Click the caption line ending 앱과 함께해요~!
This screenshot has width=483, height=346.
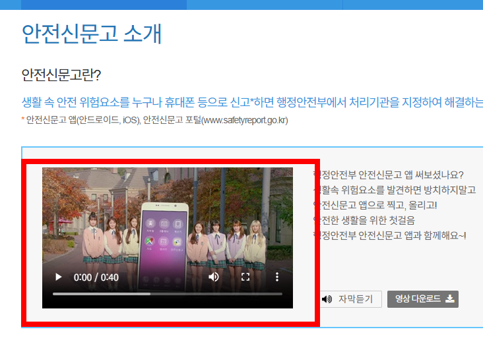click(389, 235)
